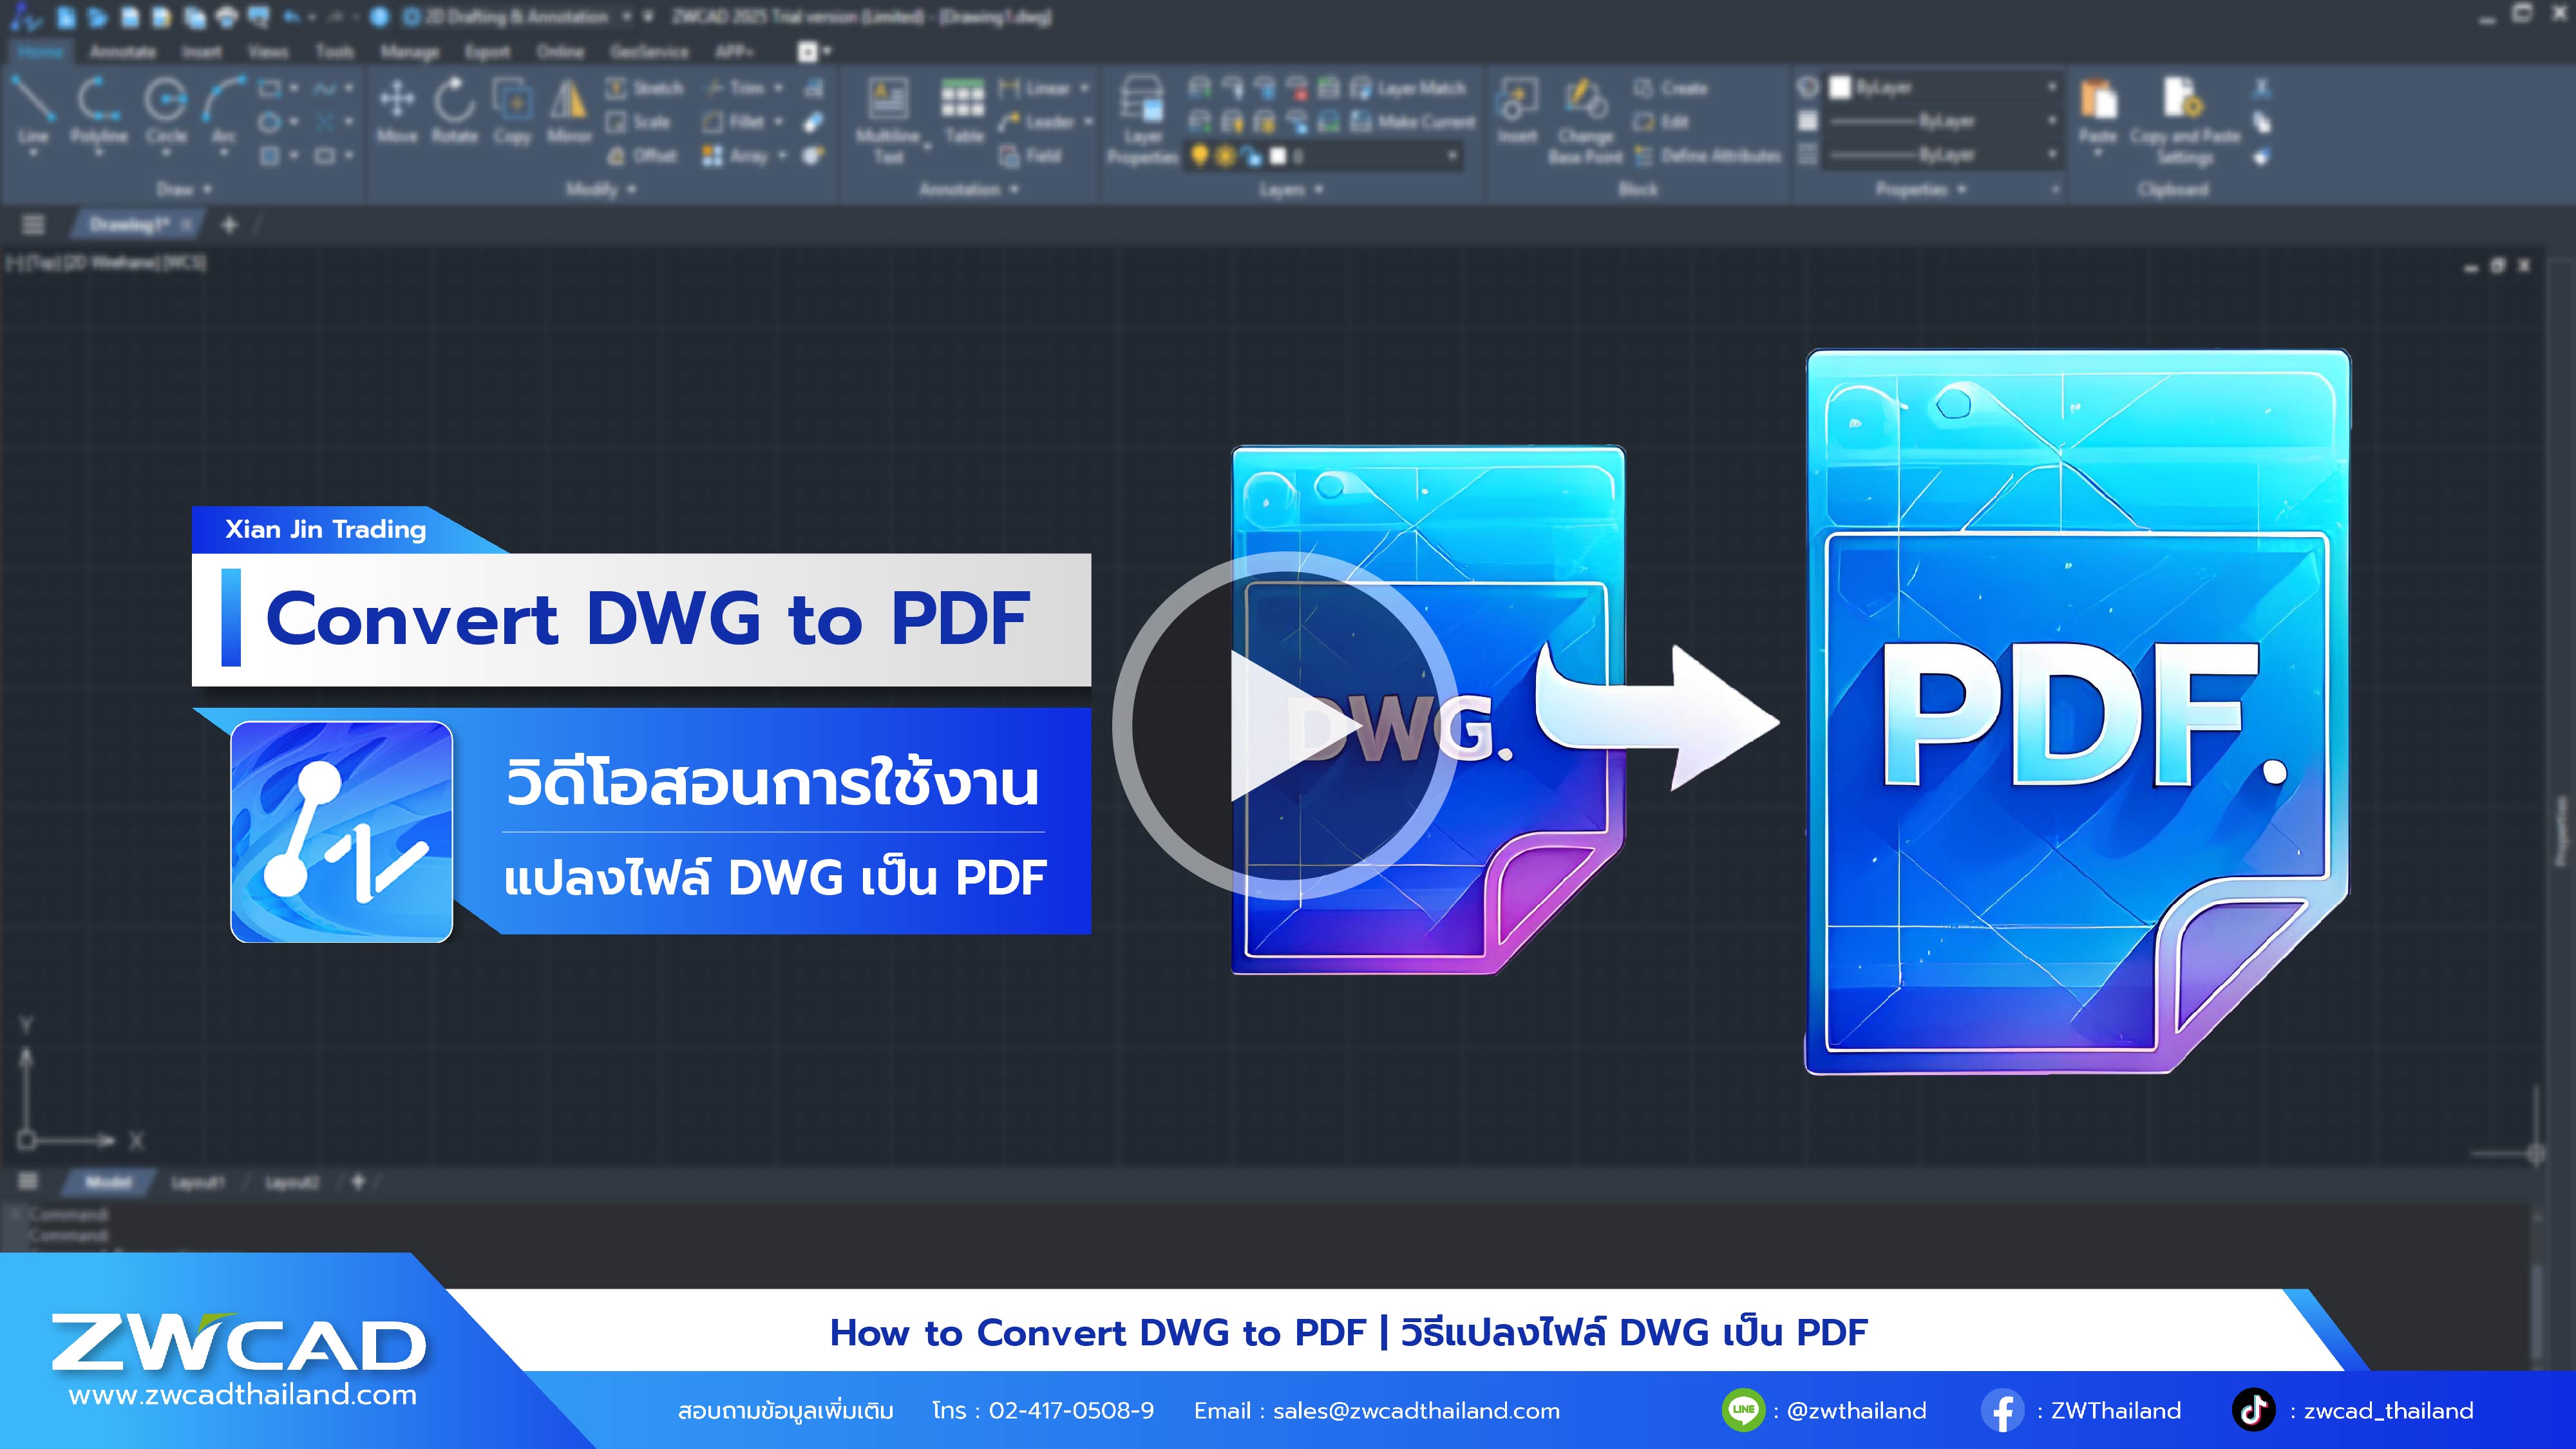The height and width of the screenshot is (1449, 2576).
Task: Toggle layer on/off light bulb icon
Action: pyautogui.click(x=1199, y=156)
